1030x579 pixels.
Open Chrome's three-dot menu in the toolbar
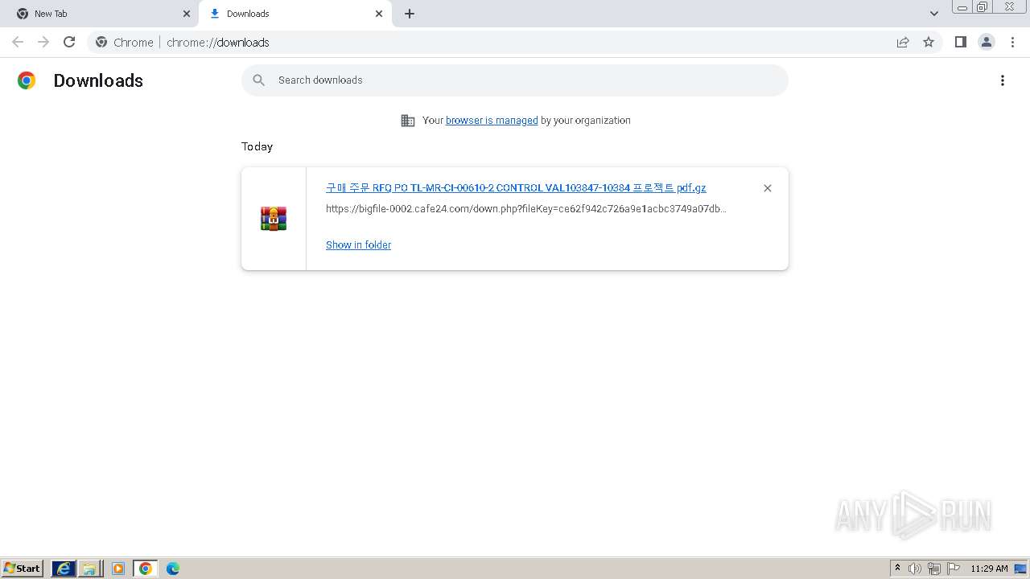1012,42
